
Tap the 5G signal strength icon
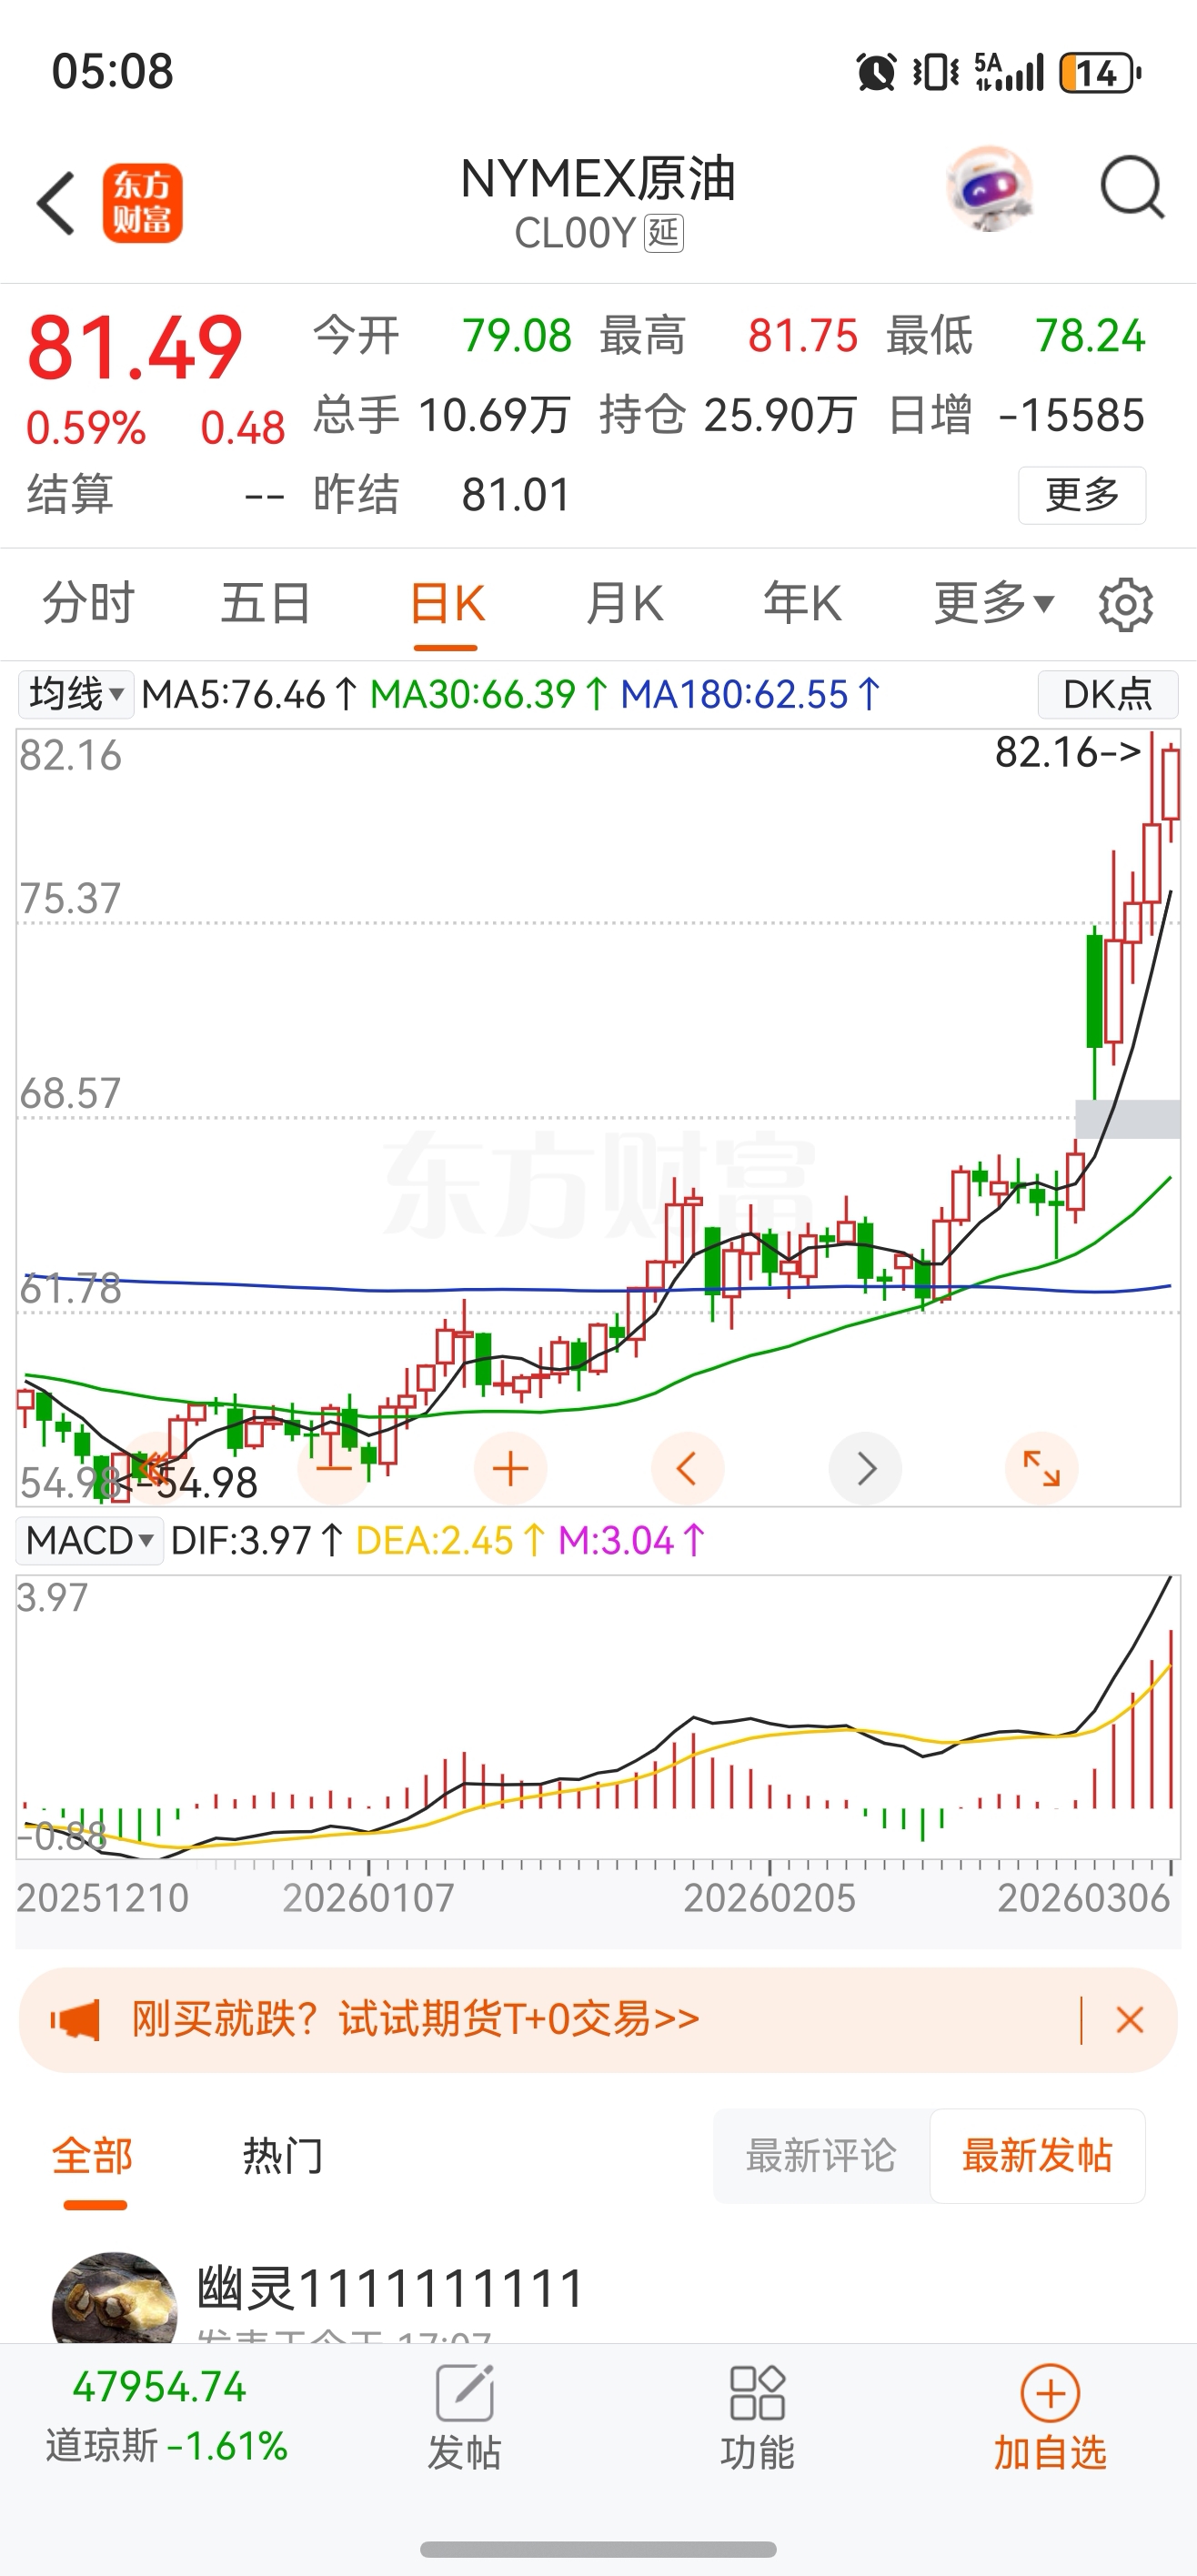pyautogui.click(x=1009, y=72)
